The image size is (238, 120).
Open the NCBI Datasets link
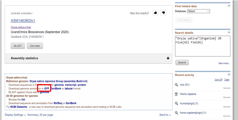[19, 107]
